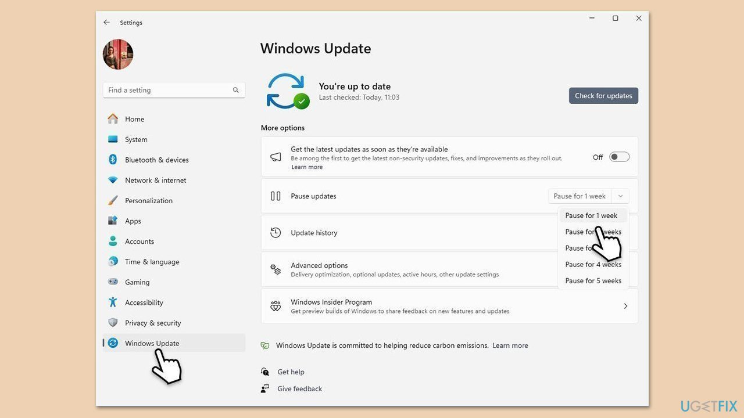Click the Network wifi icon in sidebar

coord(113,180)
